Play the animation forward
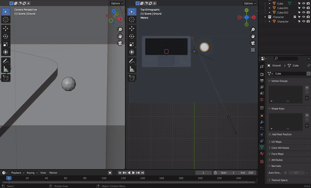 pos(133,173)
